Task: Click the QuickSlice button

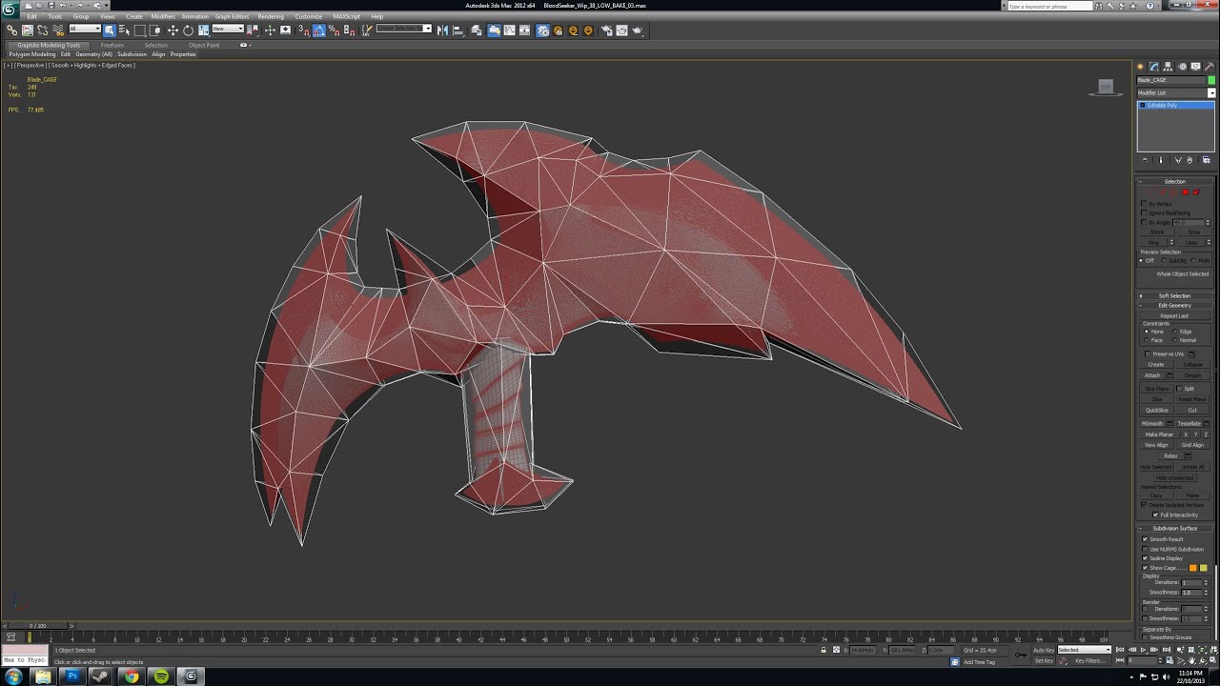Action: [1157, 410]
